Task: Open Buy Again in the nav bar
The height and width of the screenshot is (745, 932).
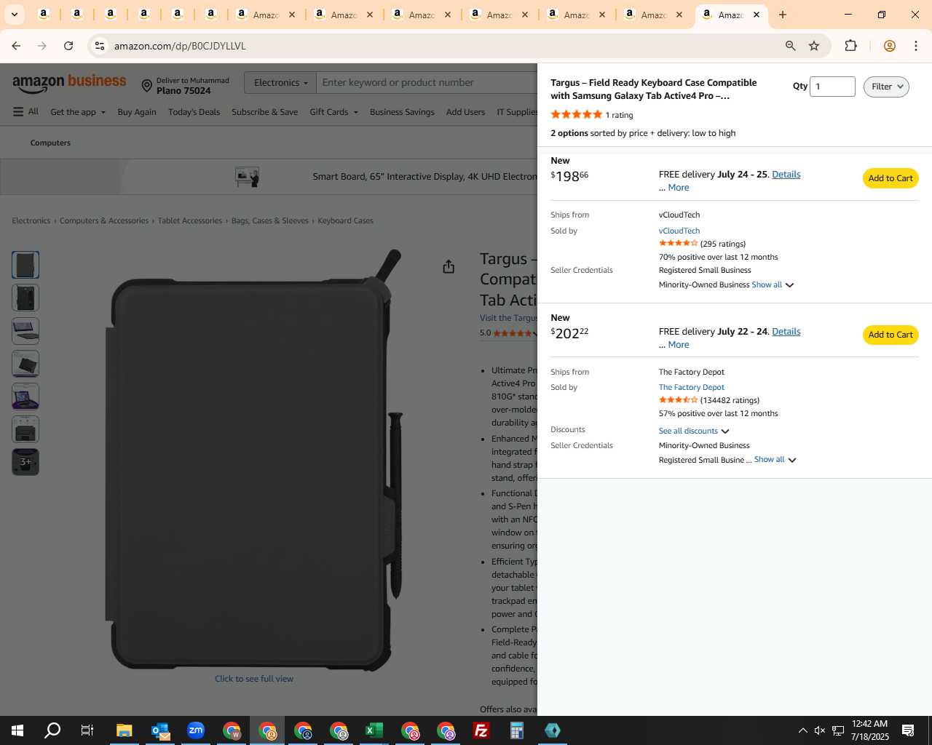Action: click(x=137, y=112)
